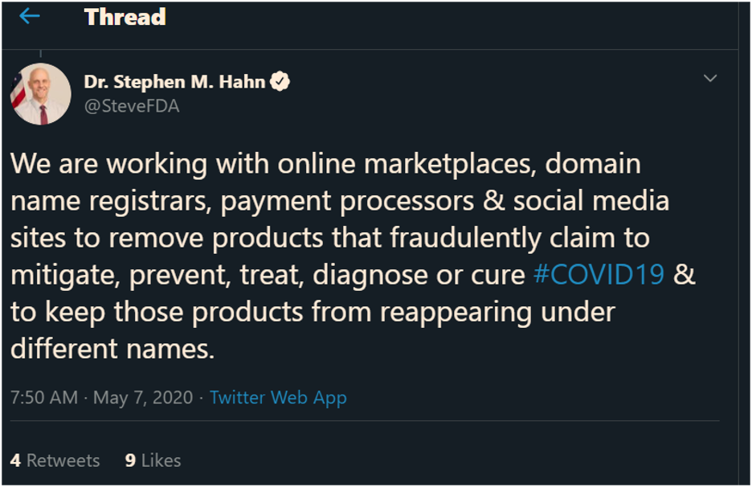Click the 7:50 AM May 7, 2020 timestamp
752x487 pixels.
pos(102,397)
